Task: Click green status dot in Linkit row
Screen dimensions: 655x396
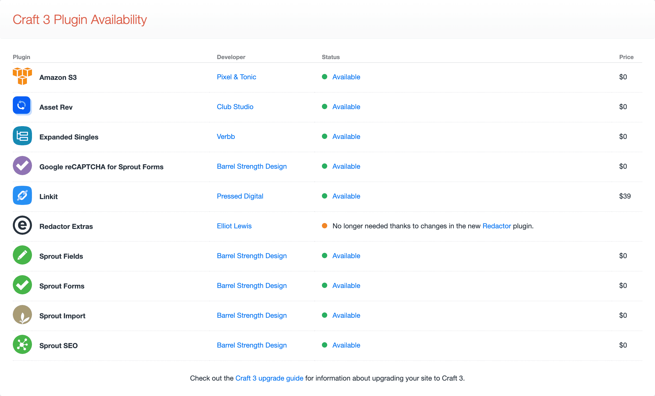Action: point(325,196)
